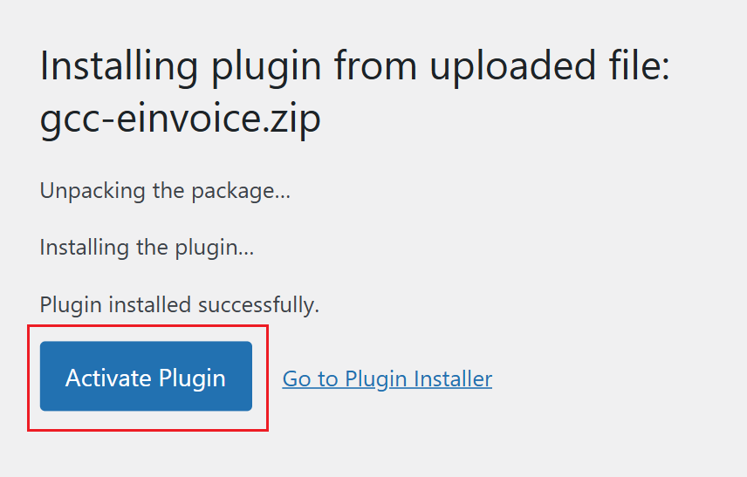Click the gcc-einvoice.zip filename text
The image size is (747, 477).
[x=181, y=119]
